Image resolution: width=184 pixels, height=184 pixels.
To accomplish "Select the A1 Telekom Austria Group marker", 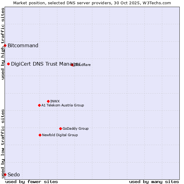I will point(39,105).
